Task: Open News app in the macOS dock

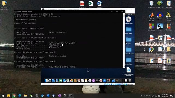Action: coord(101,81)
